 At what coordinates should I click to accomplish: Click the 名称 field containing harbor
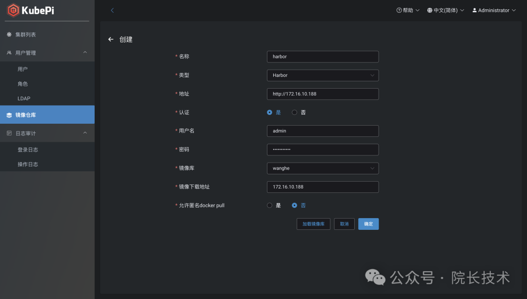pyautogui.click(x=323, y=56)
